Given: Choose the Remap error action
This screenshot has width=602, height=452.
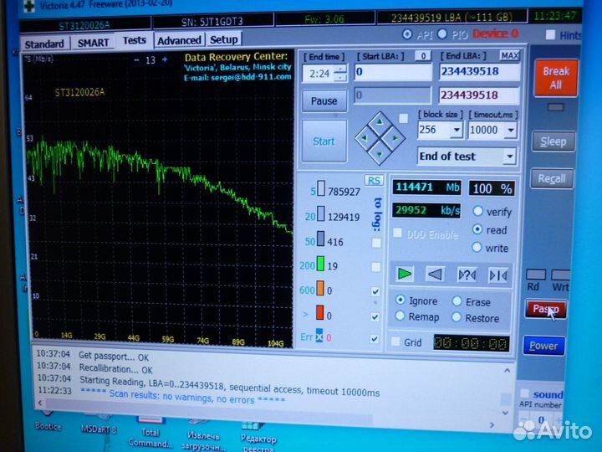Looking at the screenshot, I should tap(400, 316).
